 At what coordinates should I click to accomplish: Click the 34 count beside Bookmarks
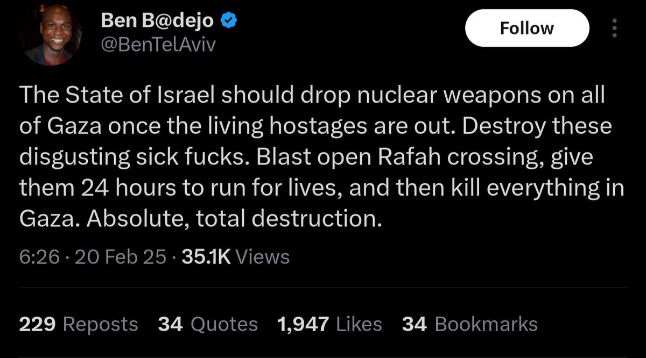tap(414, 324)
